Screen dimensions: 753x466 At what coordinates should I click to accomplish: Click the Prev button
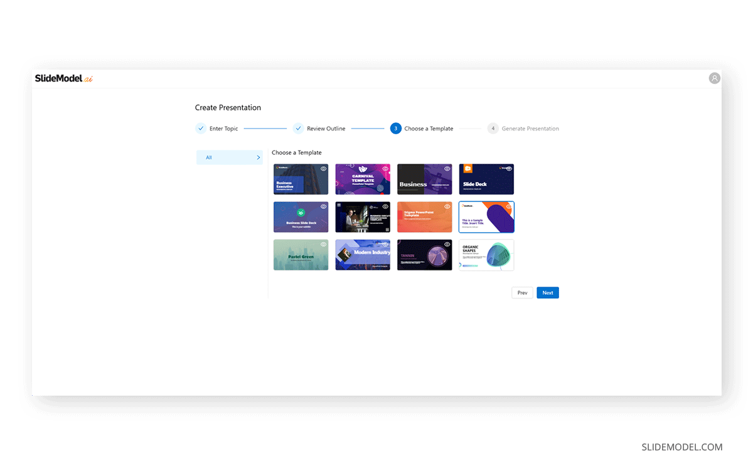coord(523,293)
